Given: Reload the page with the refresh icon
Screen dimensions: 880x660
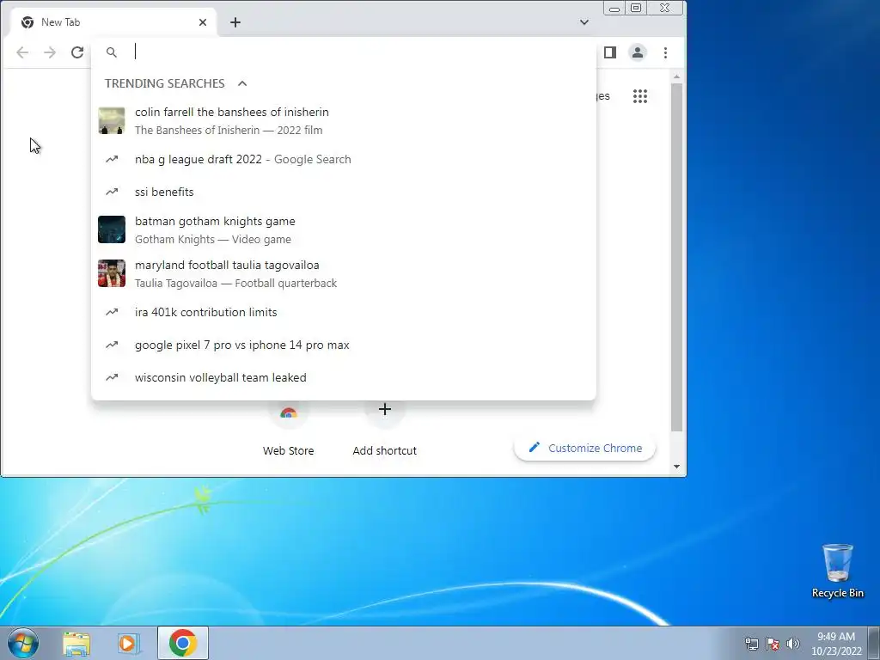Looking at the screenshot, I should pyautogui.click(x=77, y=52).
